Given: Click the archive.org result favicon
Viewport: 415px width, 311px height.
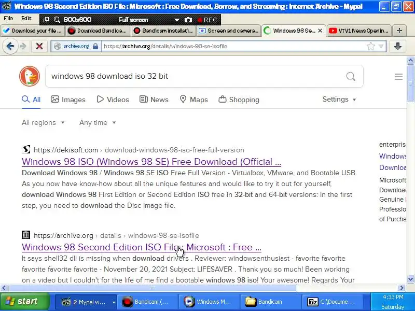Looking at the screenshot, I should (26, 235).
